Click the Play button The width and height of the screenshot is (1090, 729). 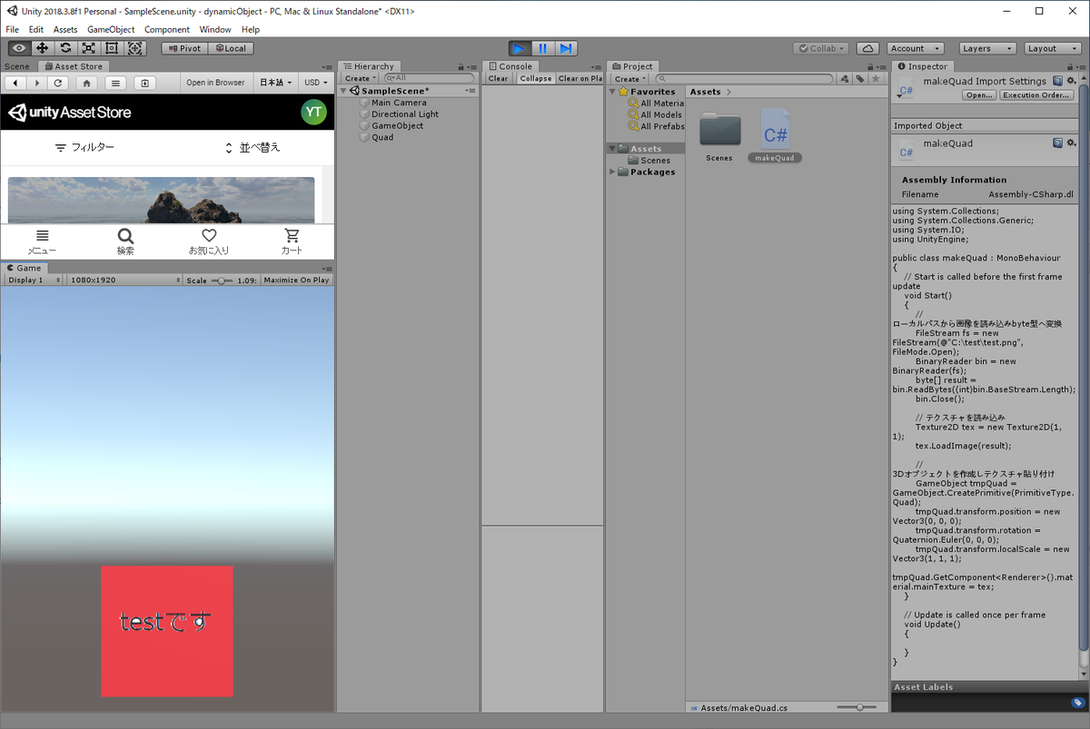point(520,48)
